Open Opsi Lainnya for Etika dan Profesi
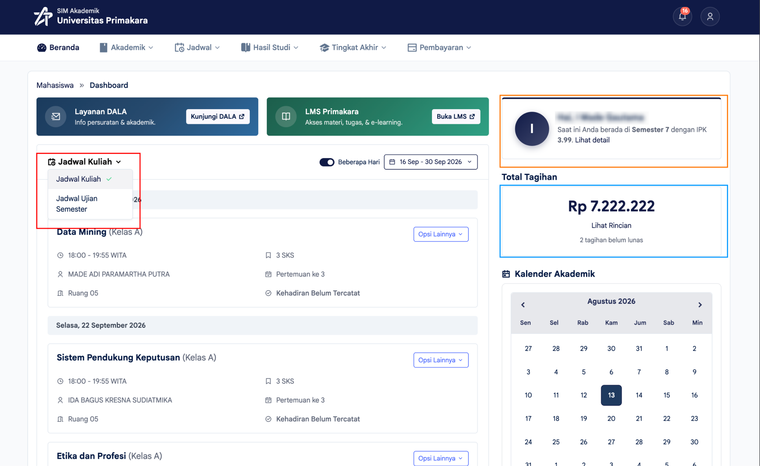This screenshot has height=466, width=760. tap(441, 458)
